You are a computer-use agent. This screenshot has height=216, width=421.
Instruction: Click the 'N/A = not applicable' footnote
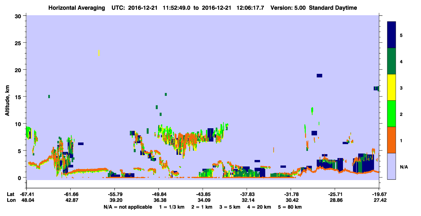tap(128, 207)
